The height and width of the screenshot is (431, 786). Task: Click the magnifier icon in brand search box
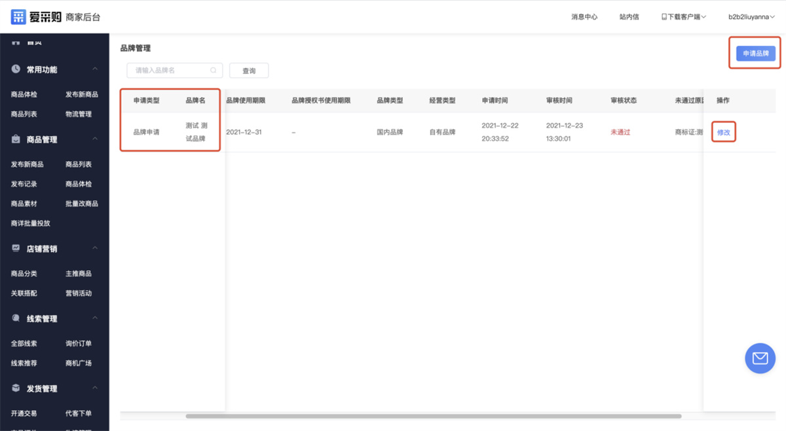coord(214,70)
